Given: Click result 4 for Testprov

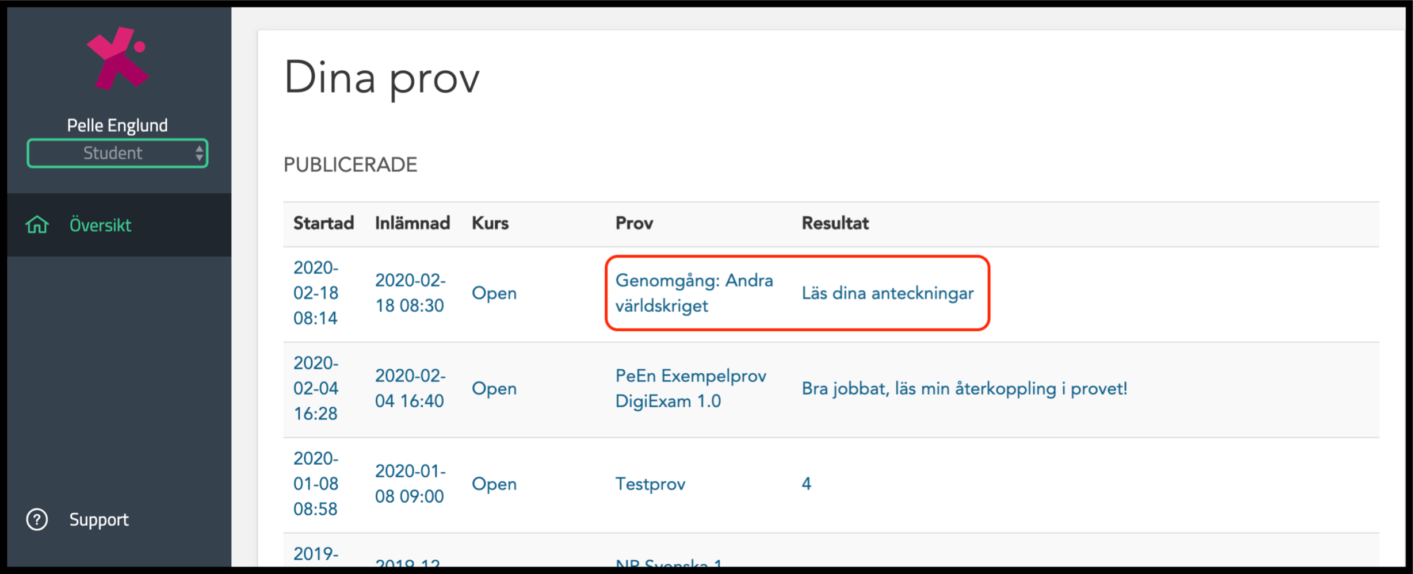Looking at the screenshot, I should (807, 484).
